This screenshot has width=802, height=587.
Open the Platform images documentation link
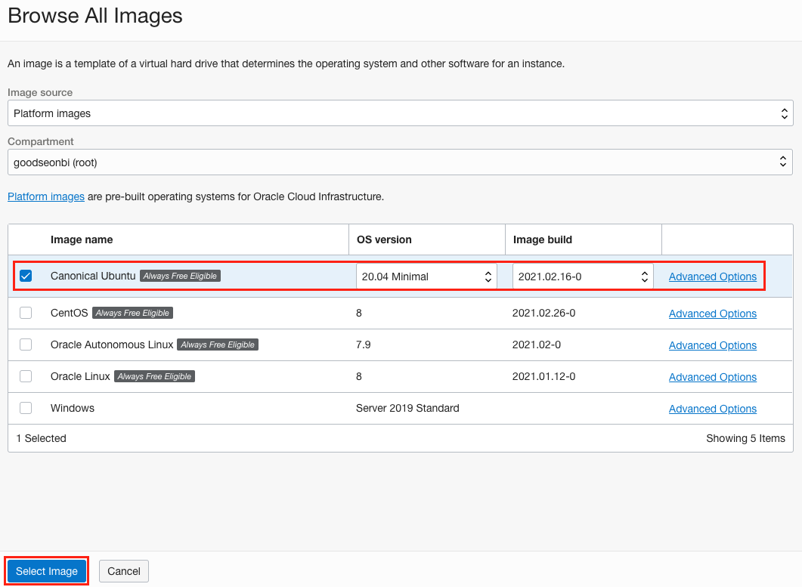(46, 197)
